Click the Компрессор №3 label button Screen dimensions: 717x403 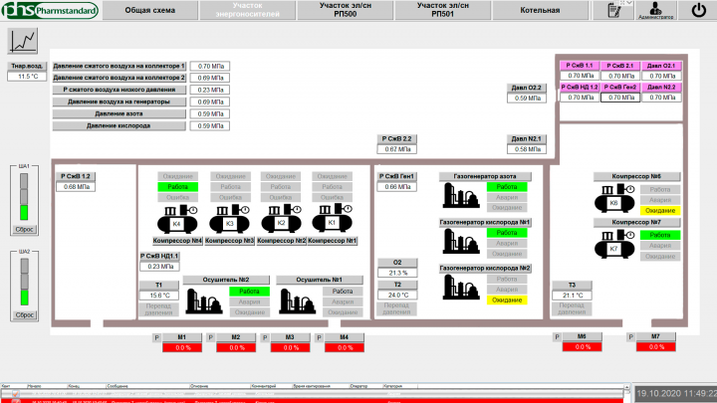tap(230, 241)
